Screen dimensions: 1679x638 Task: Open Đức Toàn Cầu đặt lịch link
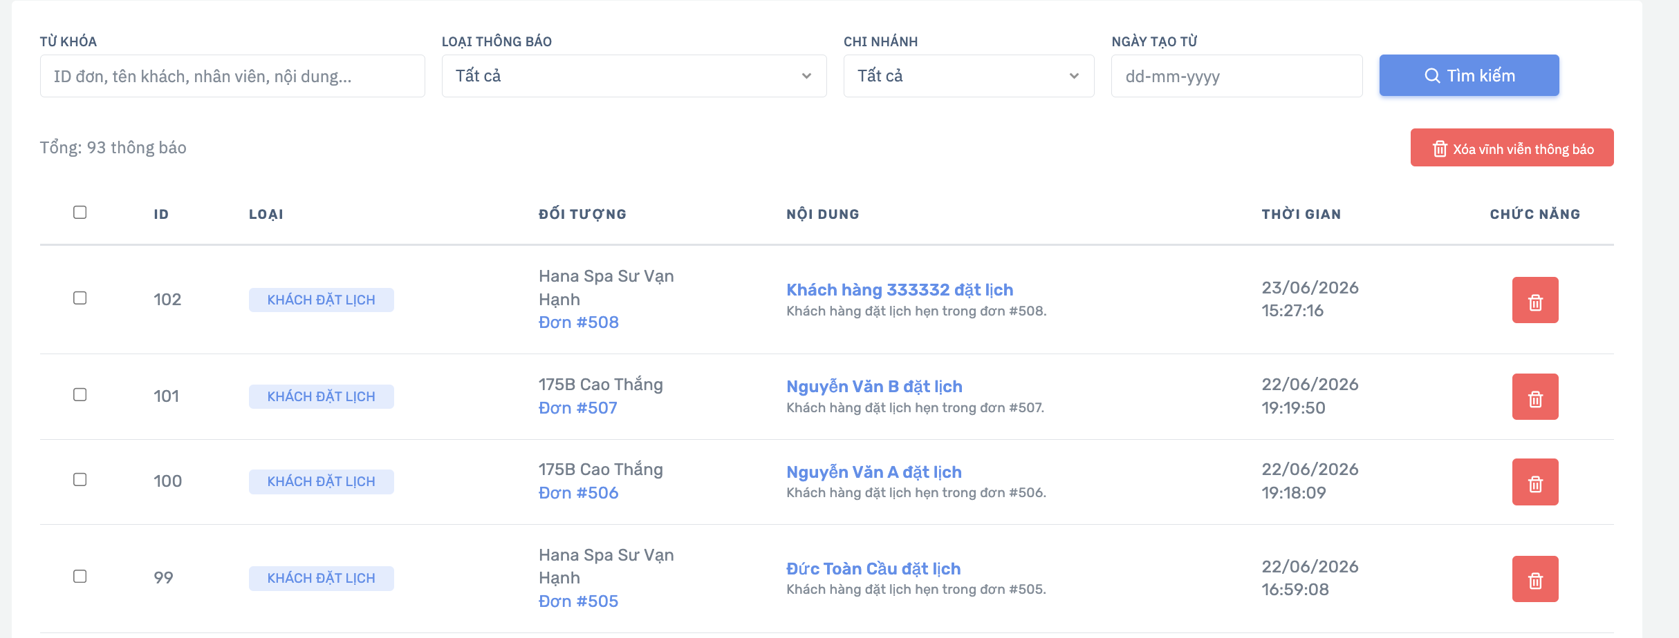coord(873,569)
